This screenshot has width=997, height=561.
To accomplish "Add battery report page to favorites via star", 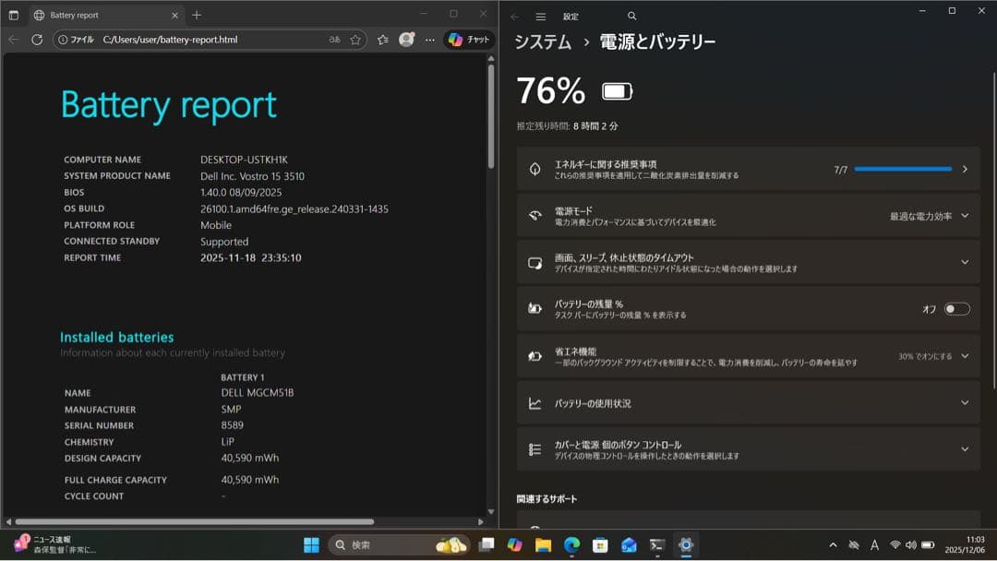I will (355, 39).
